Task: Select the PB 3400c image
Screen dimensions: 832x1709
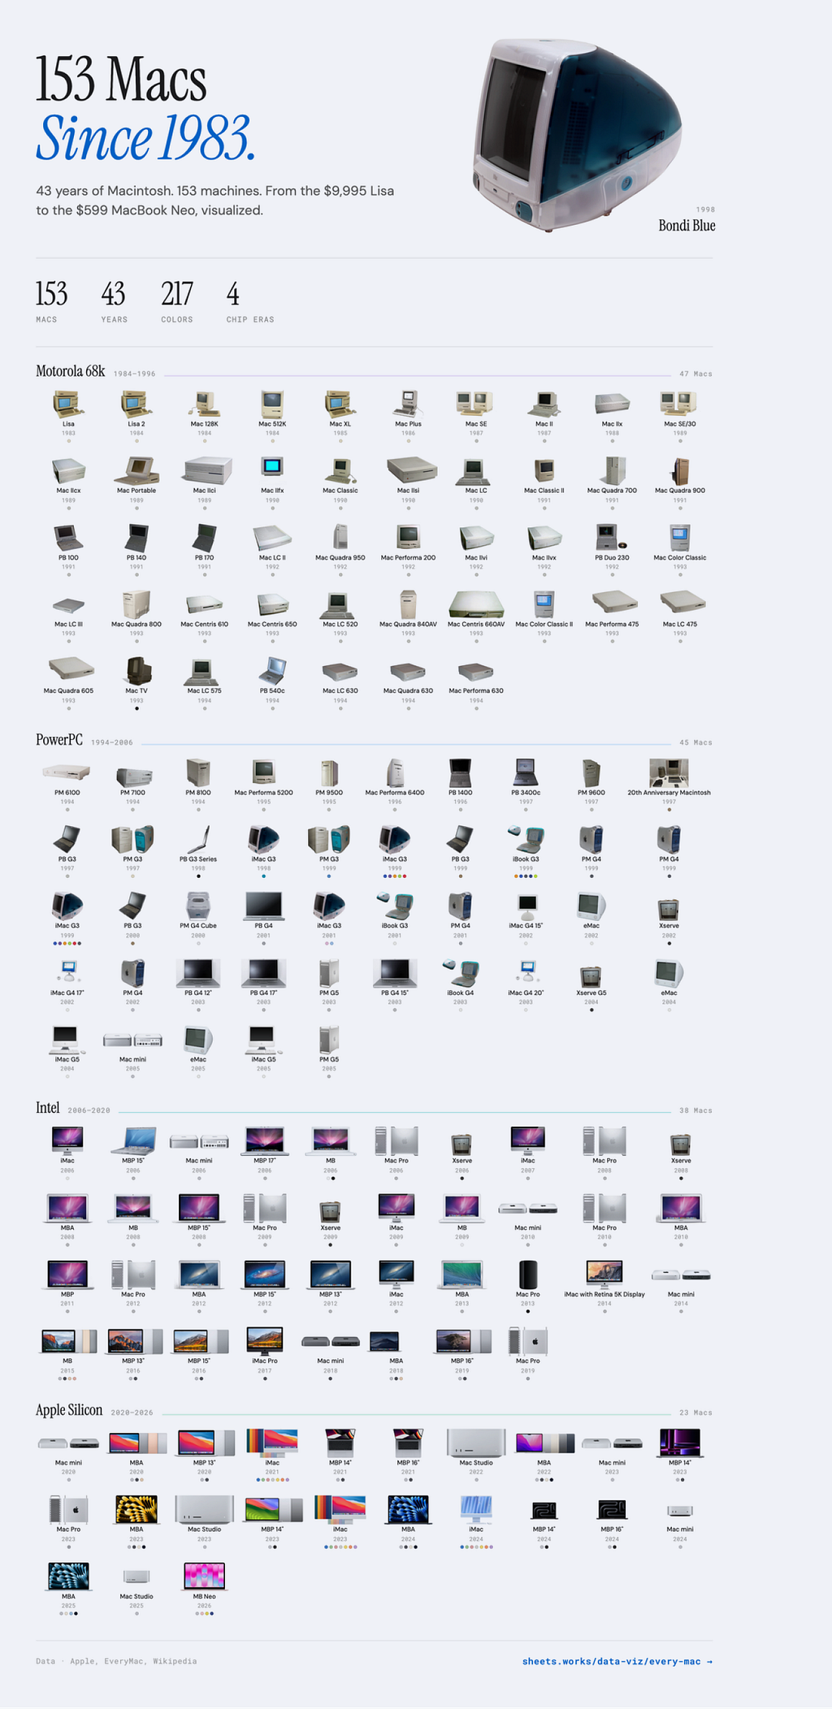Action: pyautogui.click(x=526, y=772)
